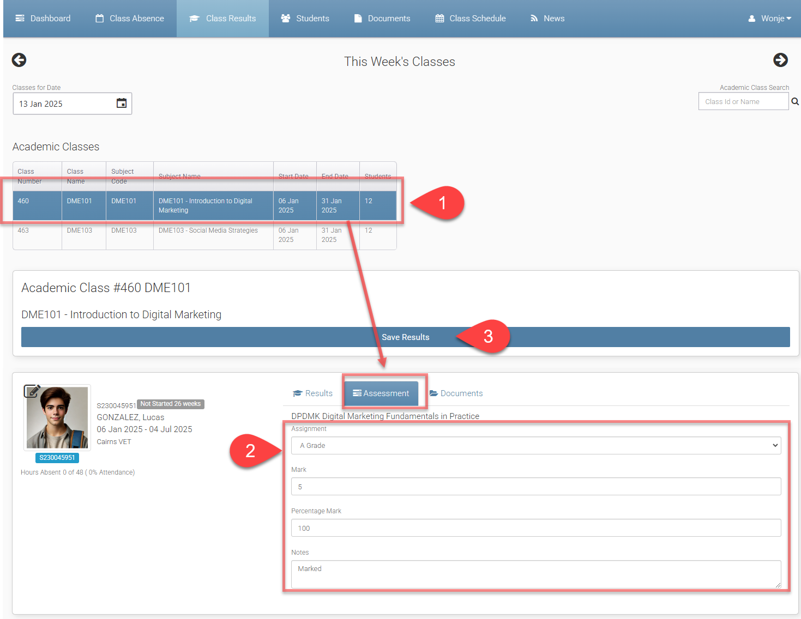Open the Dashboard menu item
The height and width of the screenshot is (619, 801).
[x=43, y=19]
